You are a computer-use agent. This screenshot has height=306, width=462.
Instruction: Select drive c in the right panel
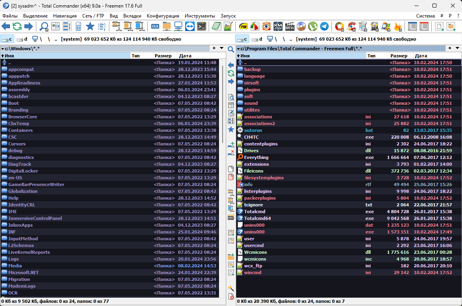(x=242, y=39)
